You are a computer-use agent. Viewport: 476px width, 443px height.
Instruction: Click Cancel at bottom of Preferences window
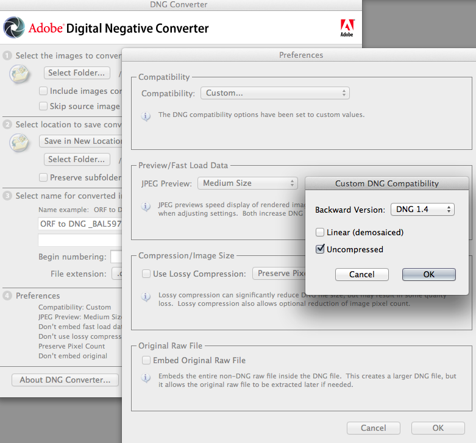374,428
